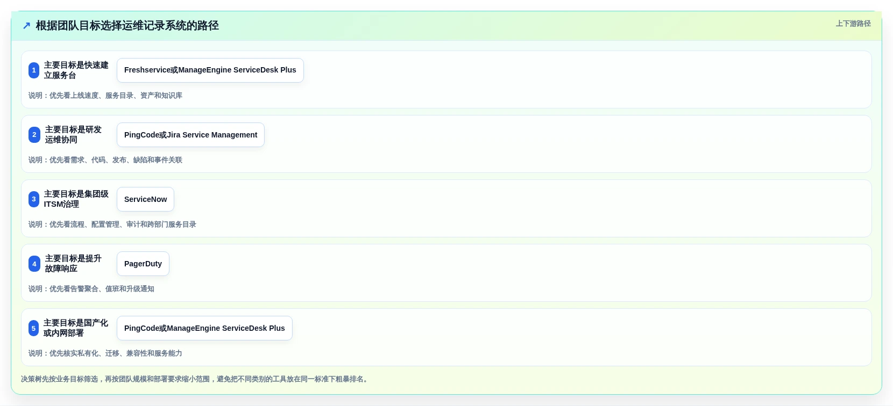Click the label 主要目标是快速建立服务台
Screen dimensions: 893x406
click(x=76, y=70)
